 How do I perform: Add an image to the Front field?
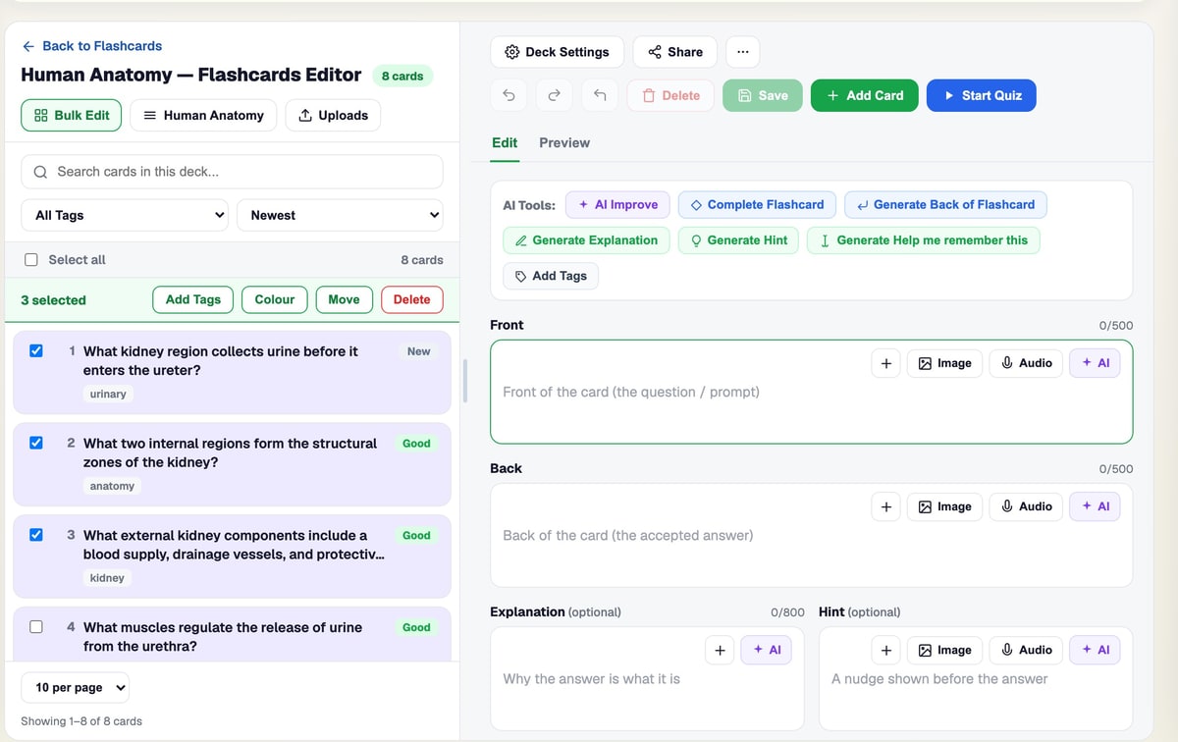[x=944, y=363]
